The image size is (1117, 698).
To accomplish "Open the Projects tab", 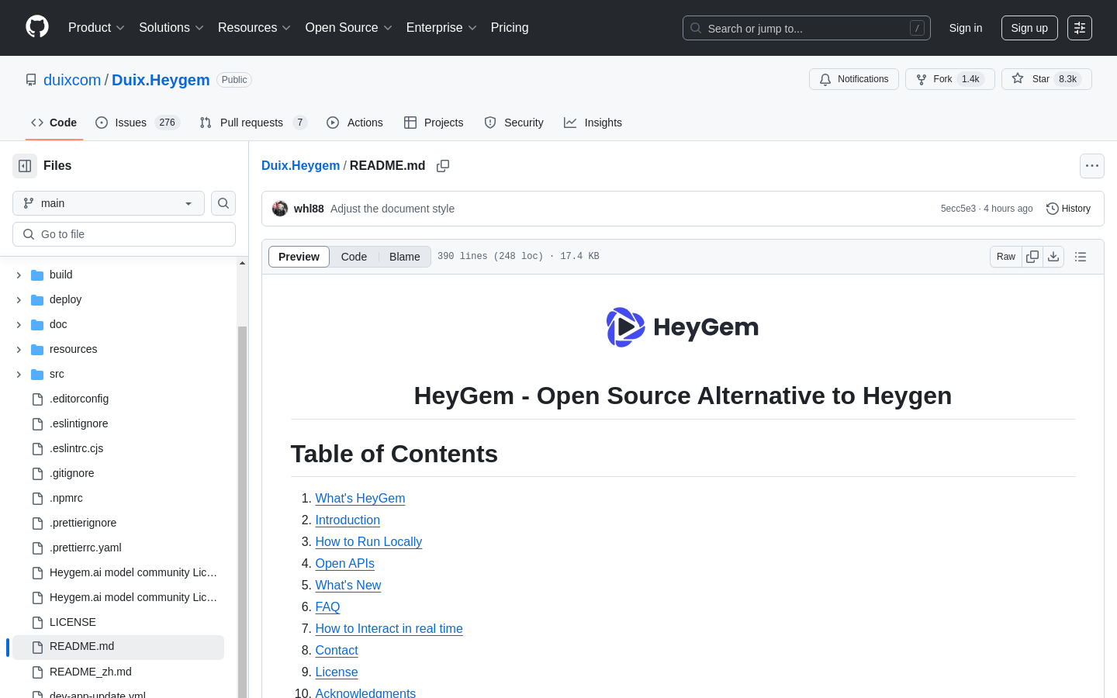I will 434,123.
